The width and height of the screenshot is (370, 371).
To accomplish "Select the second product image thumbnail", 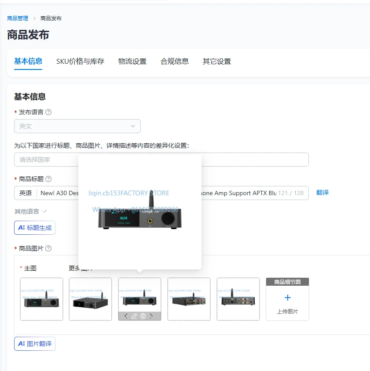I will tap(91, 299).
